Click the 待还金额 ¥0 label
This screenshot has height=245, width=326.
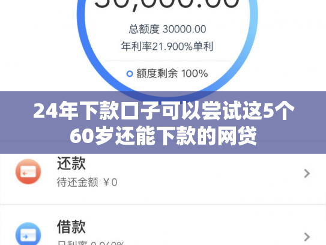click(87, 183)
